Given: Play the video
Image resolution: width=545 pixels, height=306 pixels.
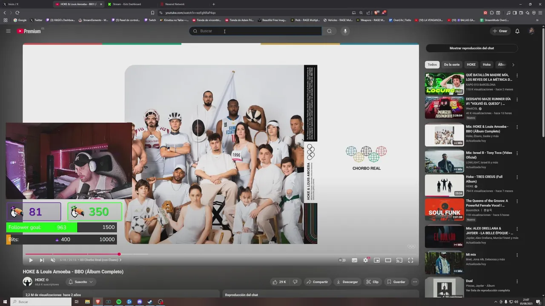Looking at the screenshot, I should click(x=31, y=260).
